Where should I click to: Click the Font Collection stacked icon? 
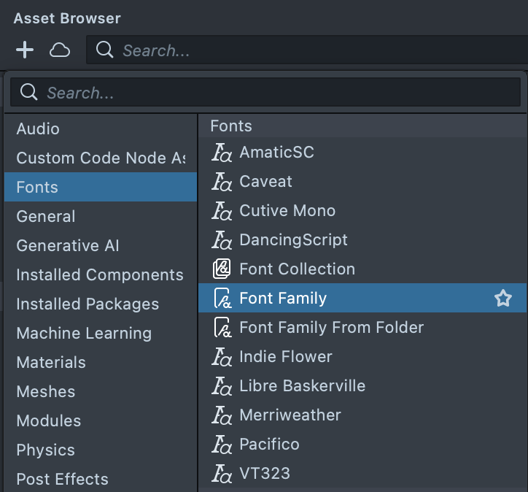[222, 269]
